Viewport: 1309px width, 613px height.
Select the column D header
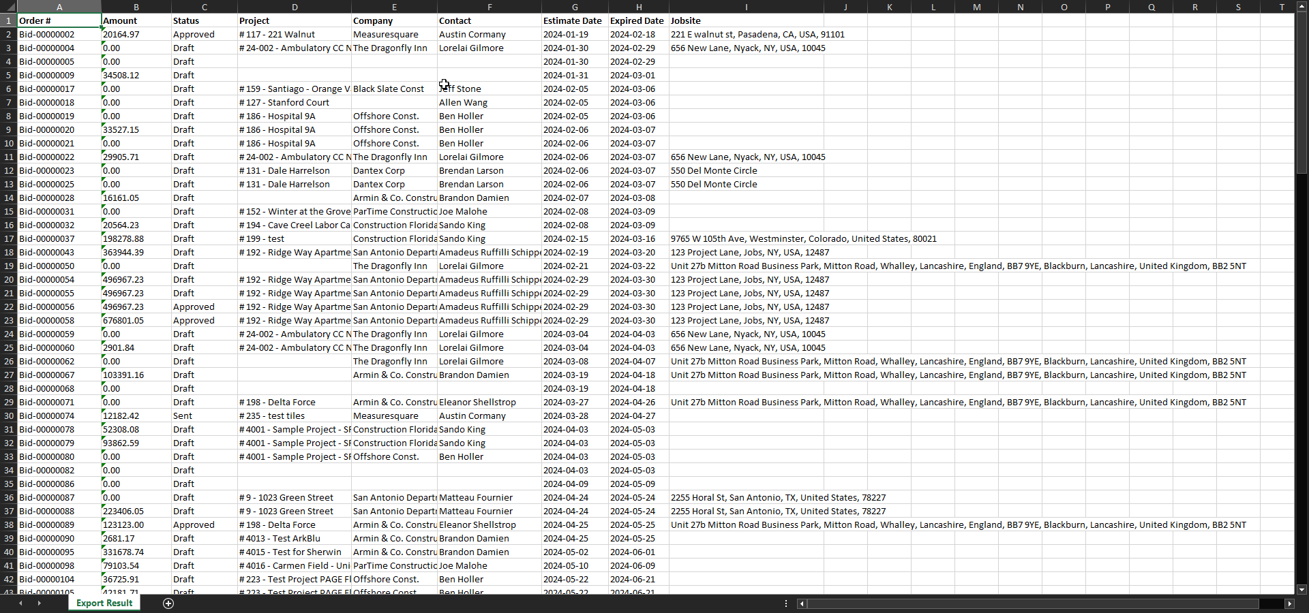pos(295,7)
